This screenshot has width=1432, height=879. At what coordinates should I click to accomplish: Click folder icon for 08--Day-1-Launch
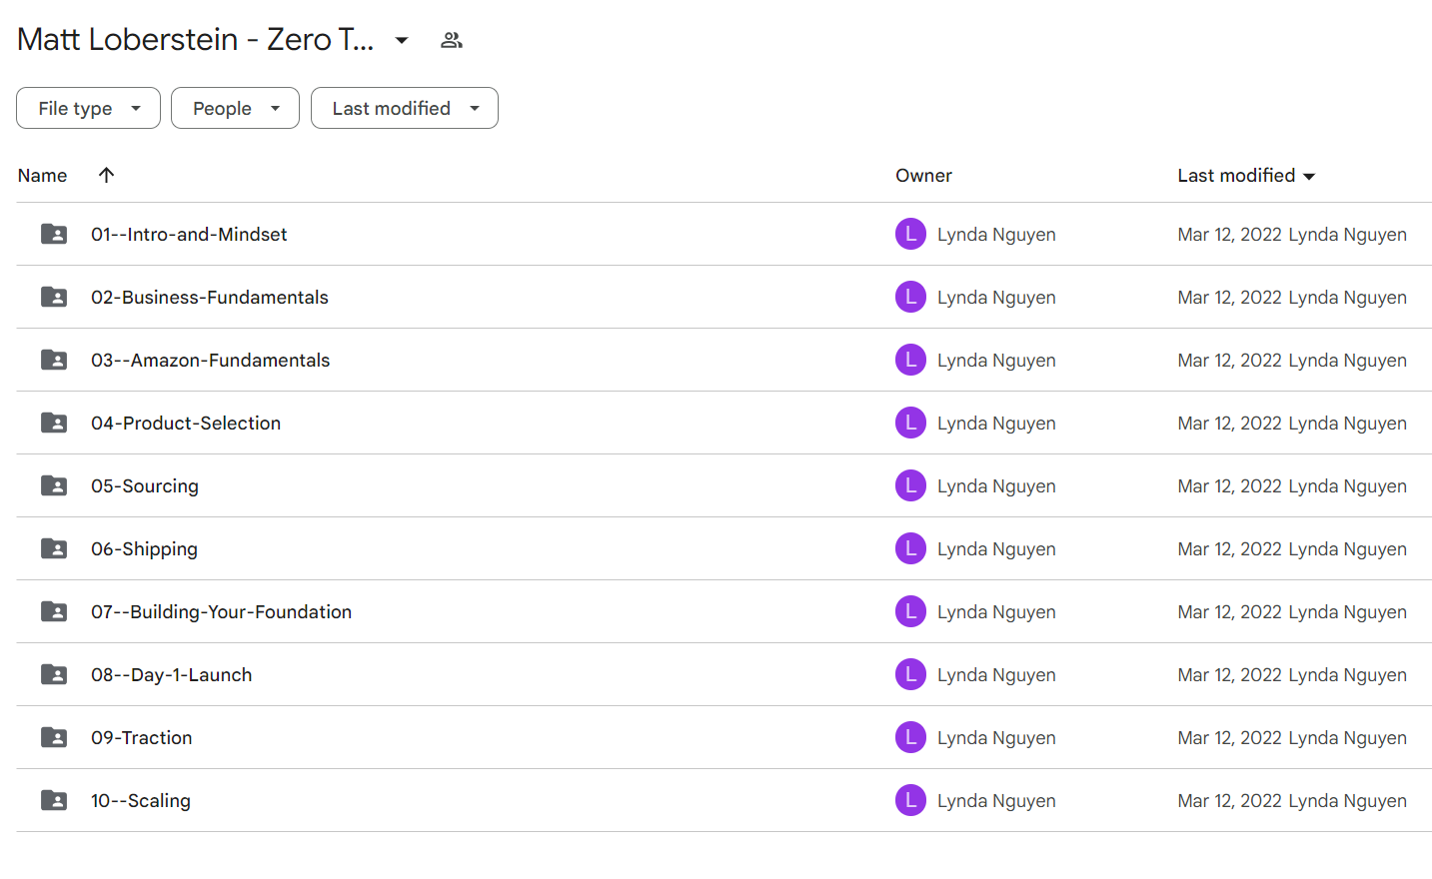tap(54, 674)
